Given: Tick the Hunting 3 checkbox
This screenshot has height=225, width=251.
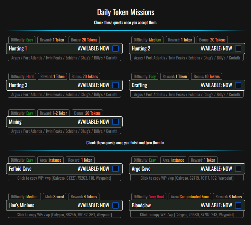Looking at the screenshot, I should point(116,85).
